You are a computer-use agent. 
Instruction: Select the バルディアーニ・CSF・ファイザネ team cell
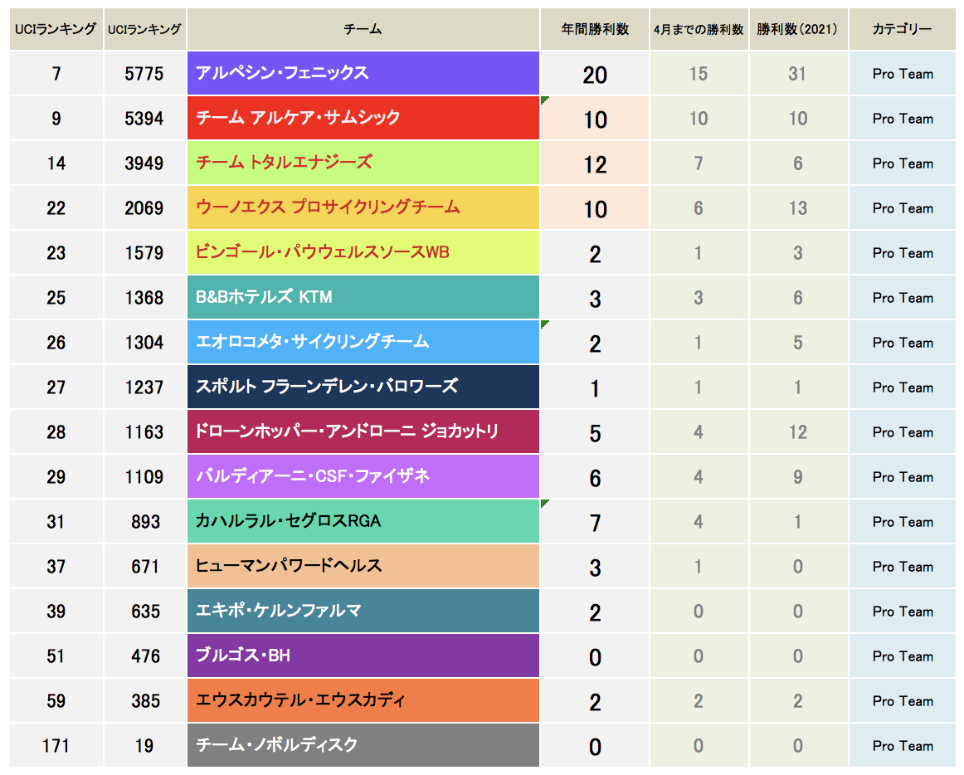[363, 477]
